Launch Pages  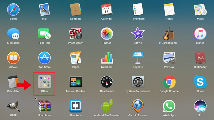click(x=76, y=58)
